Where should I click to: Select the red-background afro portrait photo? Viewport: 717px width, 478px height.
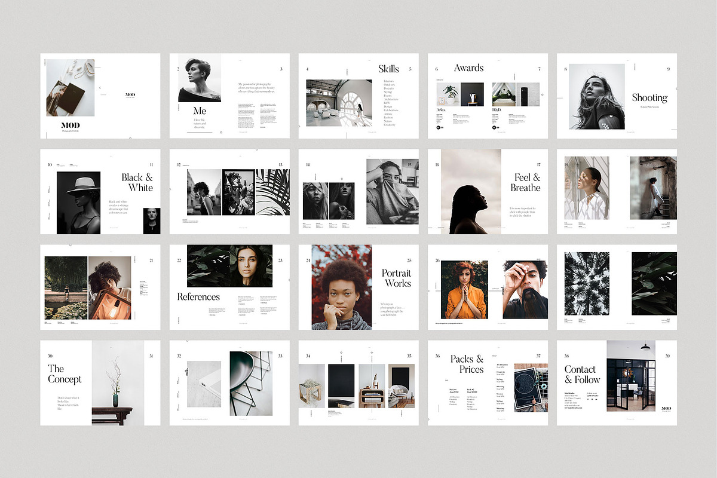pyautogui.click(x=341, y=287)
